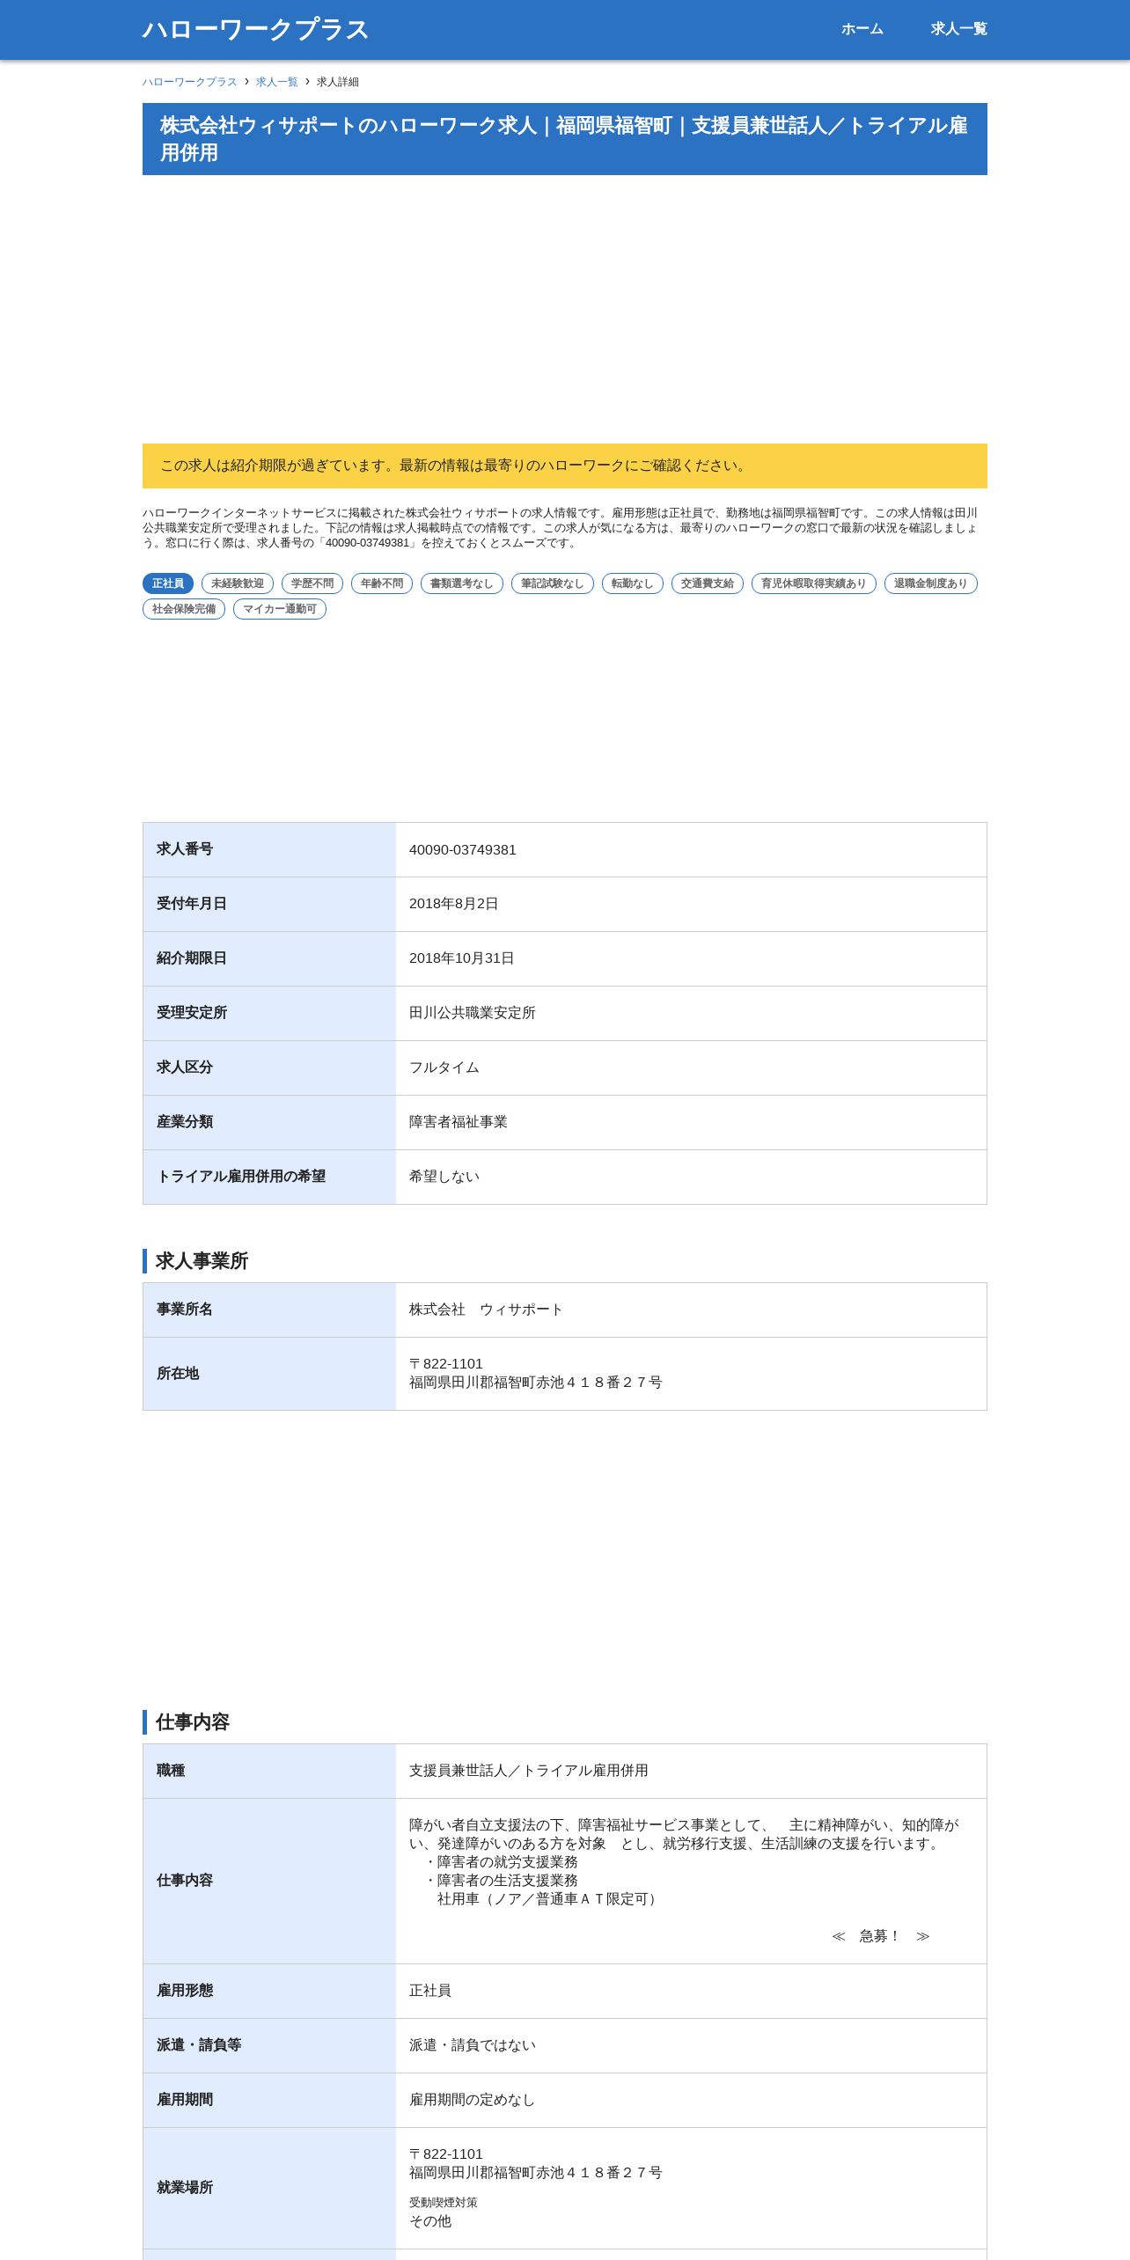Select the 書類選考なし tag
Screen dimensions: 1130x2260
462,583
